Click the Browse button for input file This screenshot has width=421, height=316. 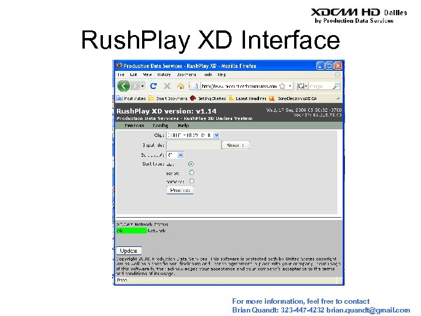pos(235,145)
